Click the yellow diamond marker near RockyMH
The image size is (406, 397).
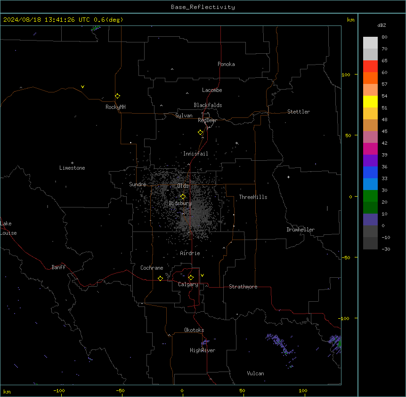117,96
